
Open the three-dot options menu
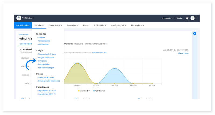coord(196,18)
